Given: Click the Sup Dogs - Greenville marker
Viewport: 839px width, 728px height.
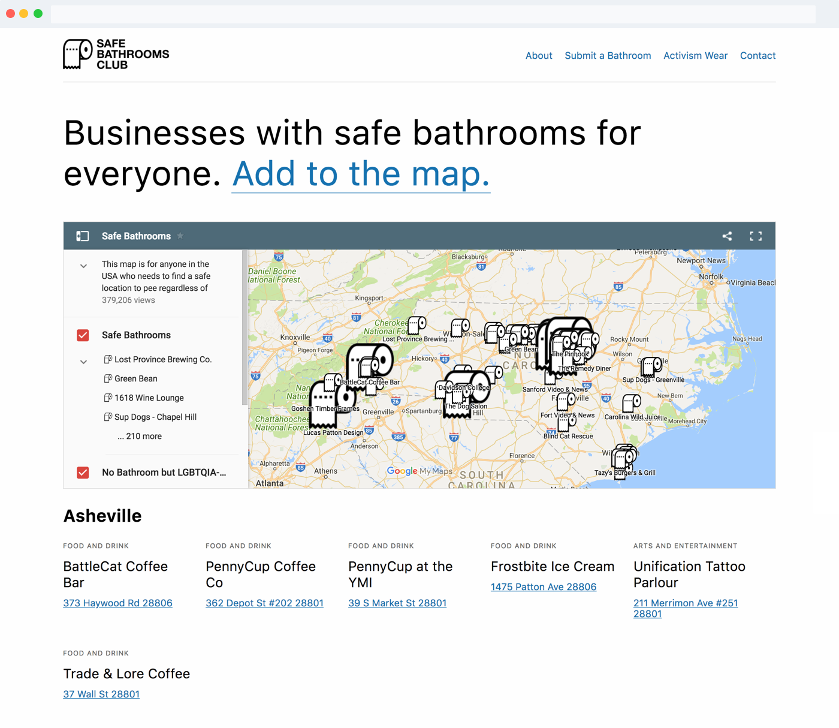Looking at the screenshot, I should pos(651,366).
